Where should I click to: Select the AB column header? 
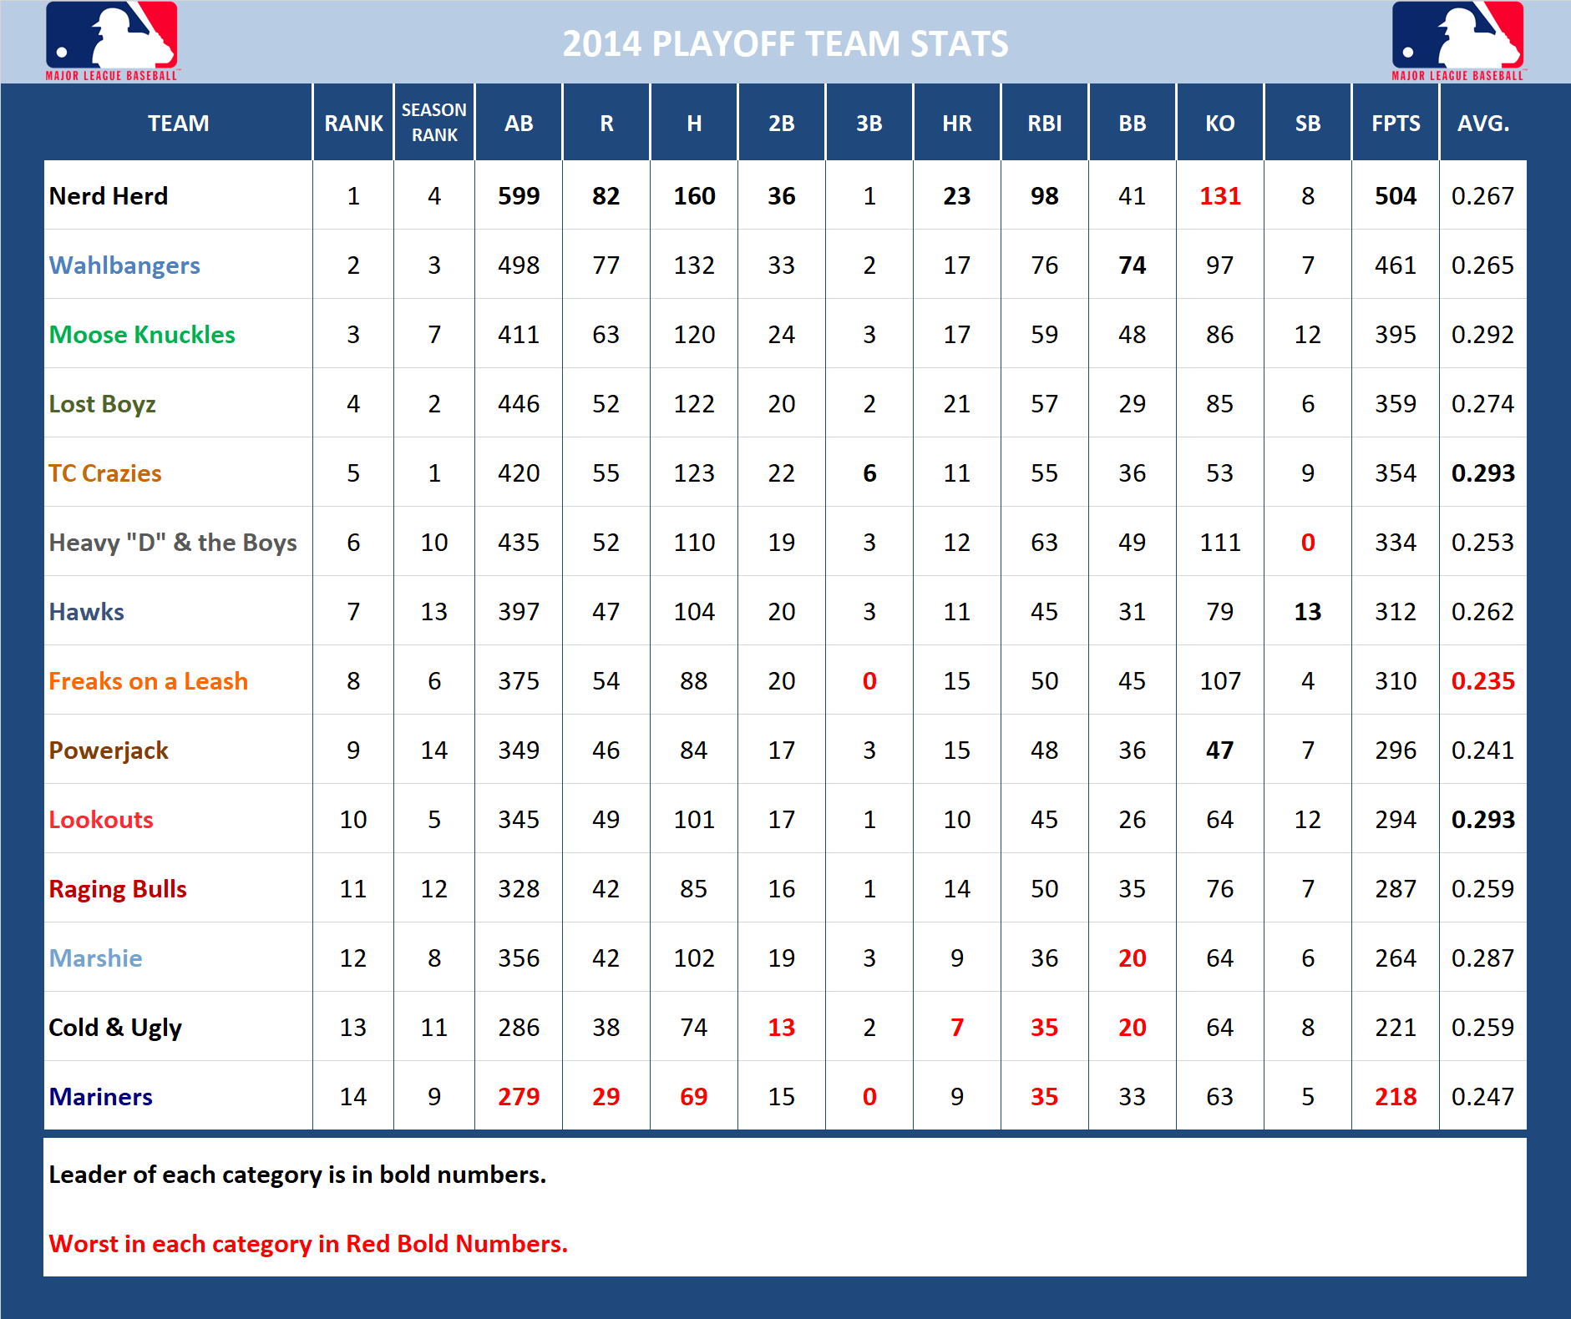518,123
